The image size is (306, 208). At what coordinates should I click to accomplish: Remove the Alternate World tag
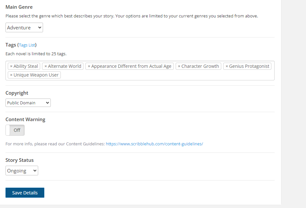[x=46, y=66]
